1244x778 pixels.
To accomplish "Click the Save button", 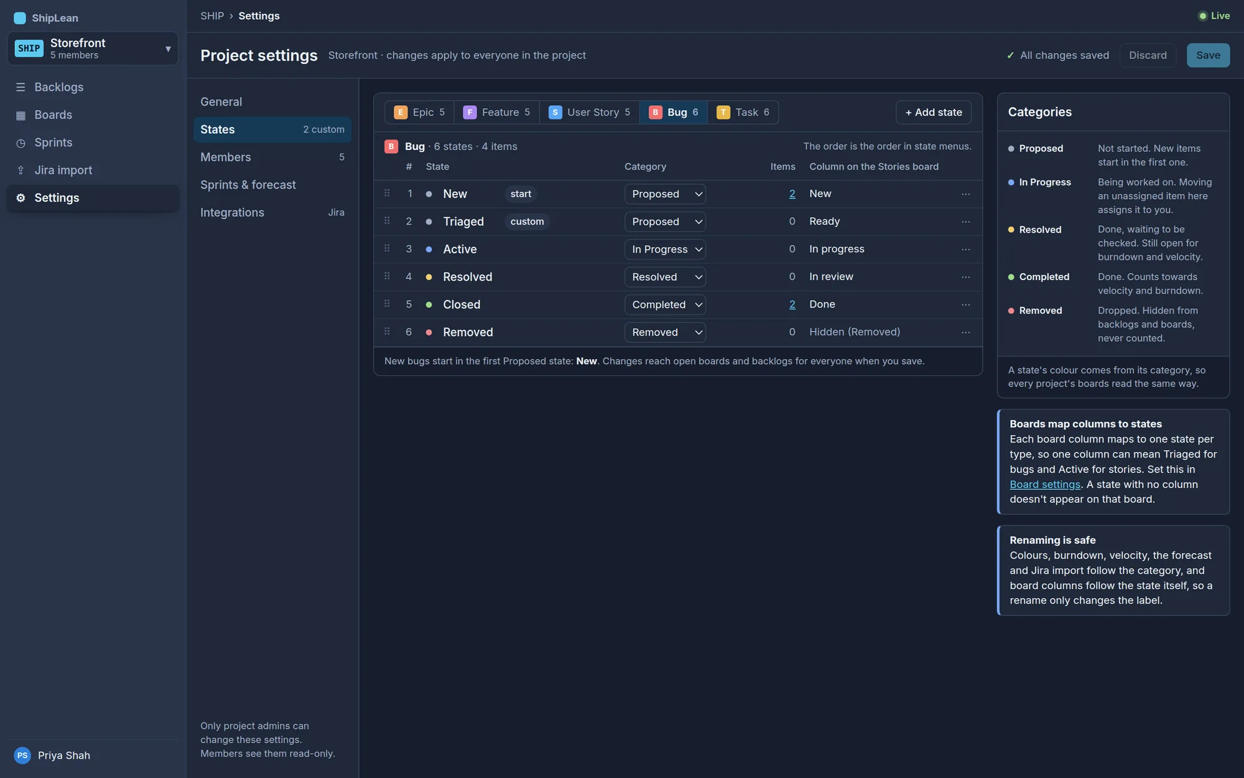I will [1208, 55].
